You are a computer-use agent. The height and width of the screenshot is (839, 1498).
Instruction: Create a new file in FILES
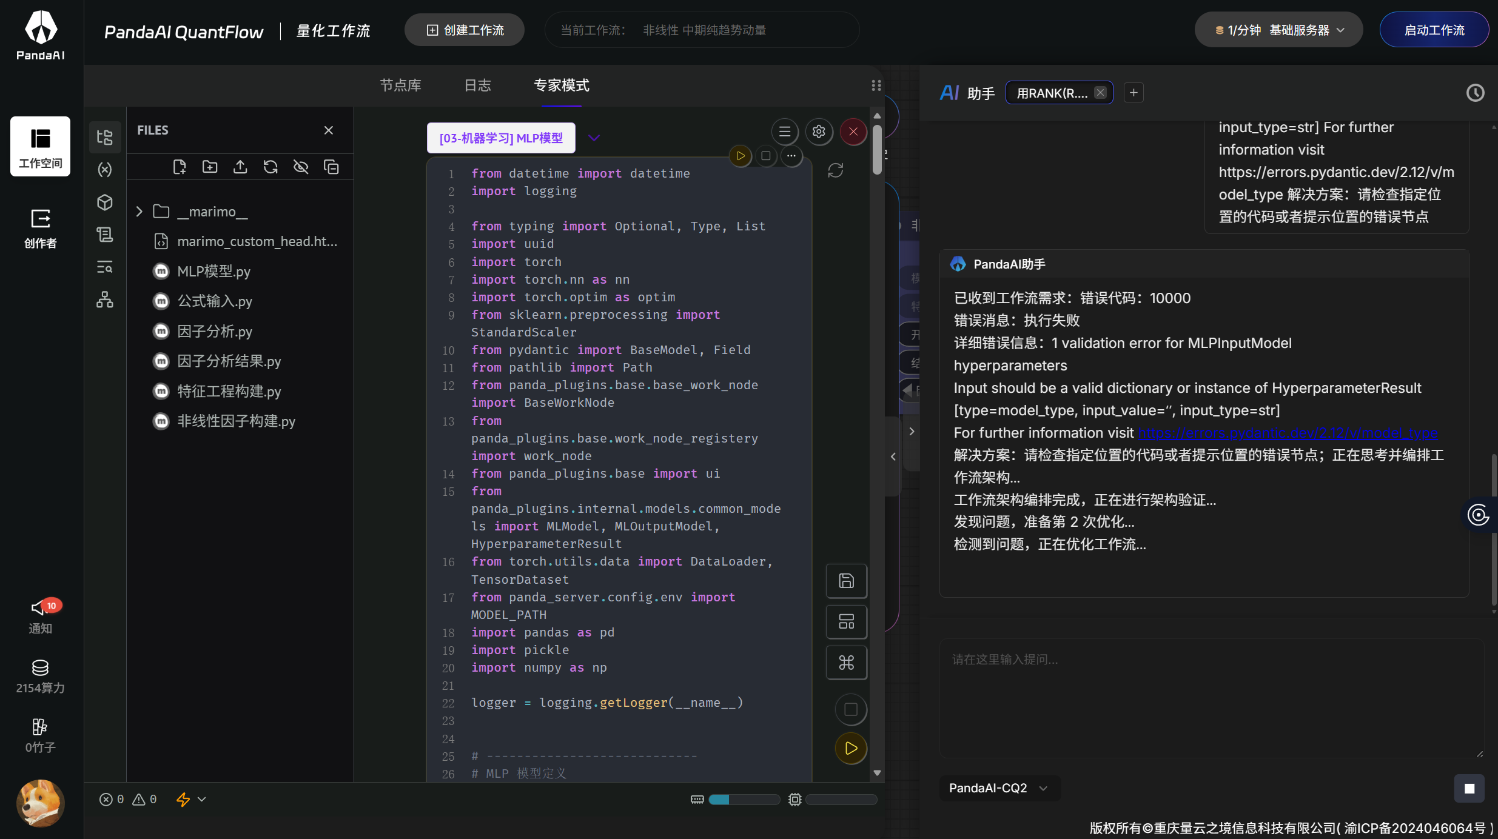180,167
